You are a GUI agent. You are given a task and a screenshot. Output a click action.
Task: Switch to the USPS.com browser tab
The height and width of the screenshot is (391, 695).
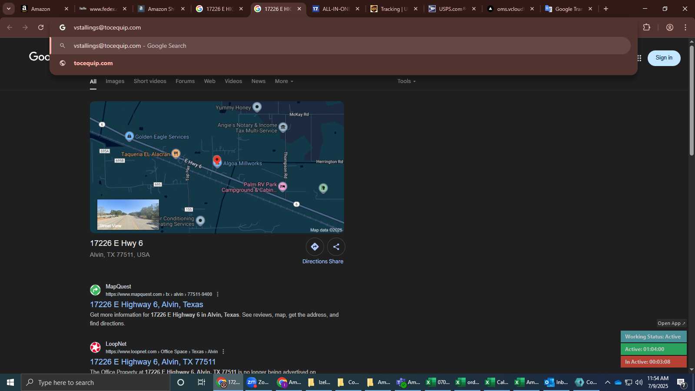(x=452, y=9)
